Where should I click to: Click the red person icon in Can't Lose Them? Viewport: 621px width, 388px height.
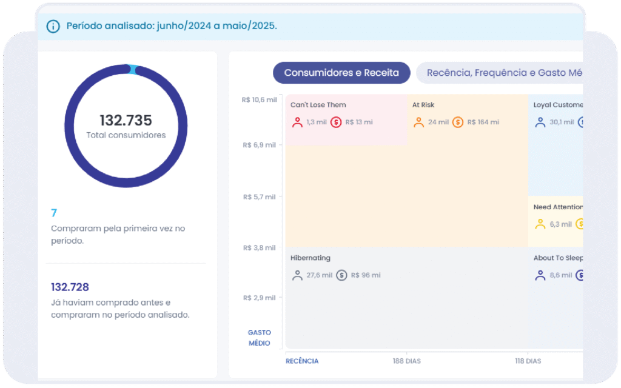point(297,122)
